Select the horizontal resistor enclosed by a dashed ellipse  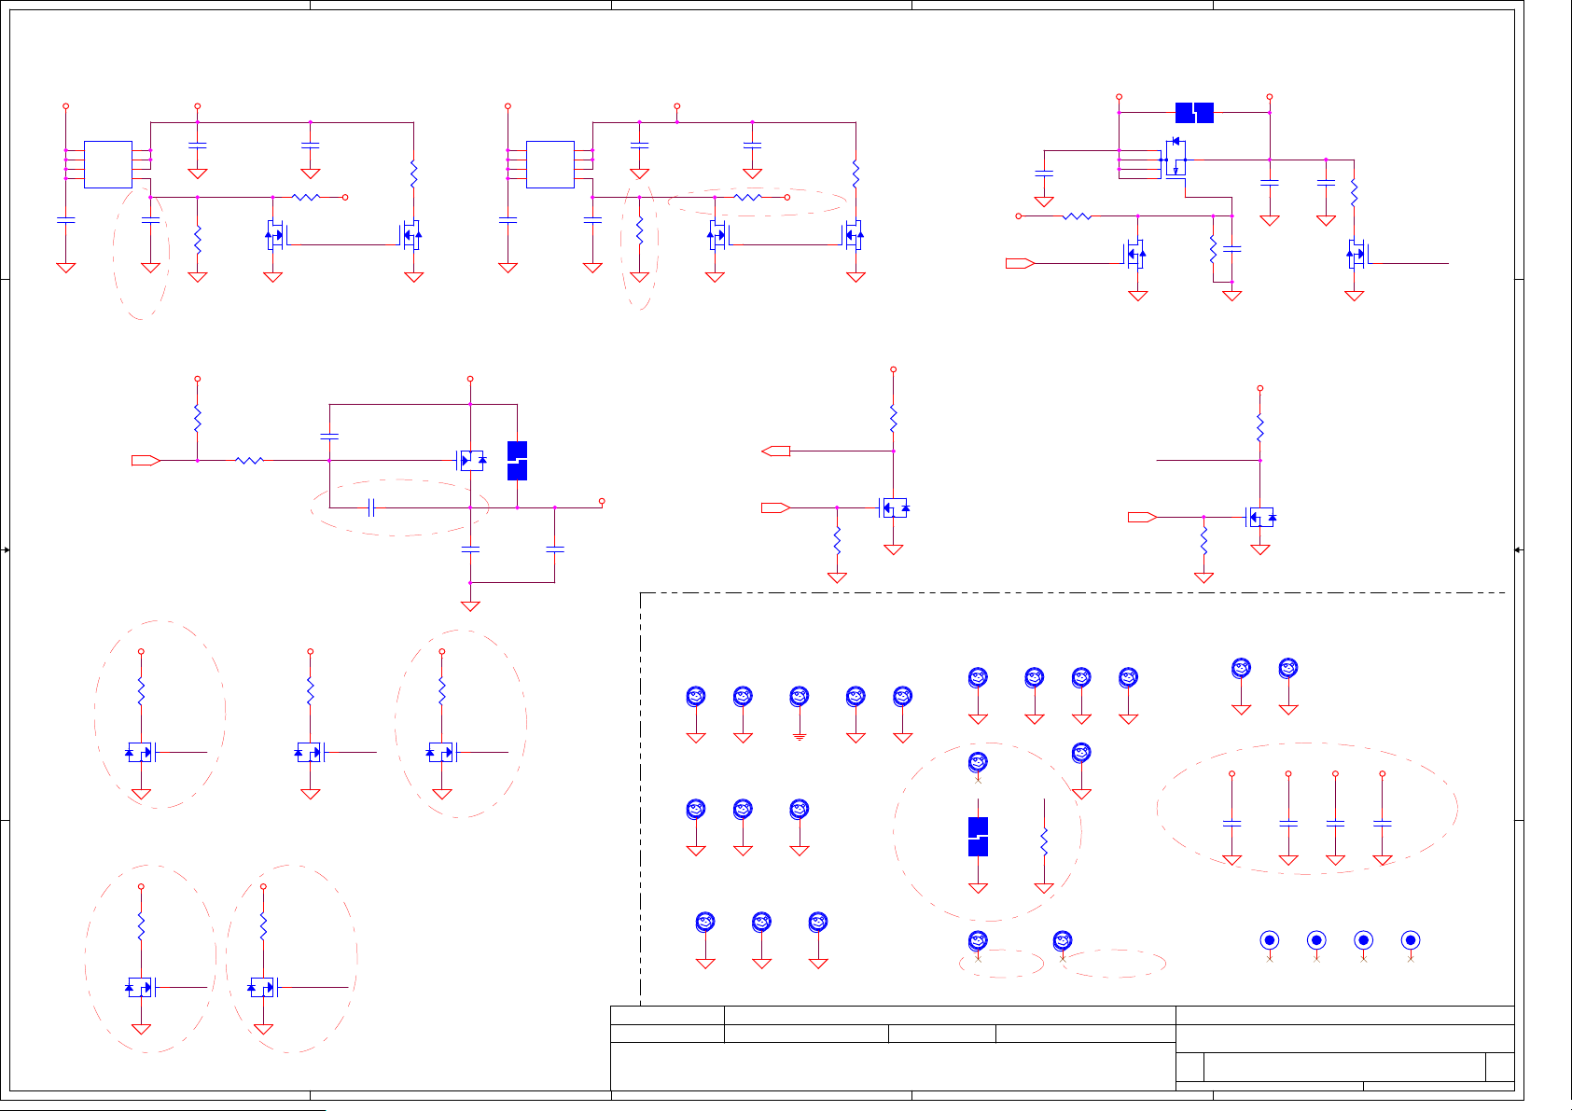click(748, 197)
